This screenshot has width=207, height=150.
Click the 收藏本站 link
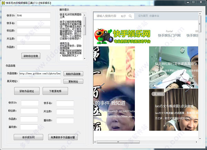[x=154, y=16]
